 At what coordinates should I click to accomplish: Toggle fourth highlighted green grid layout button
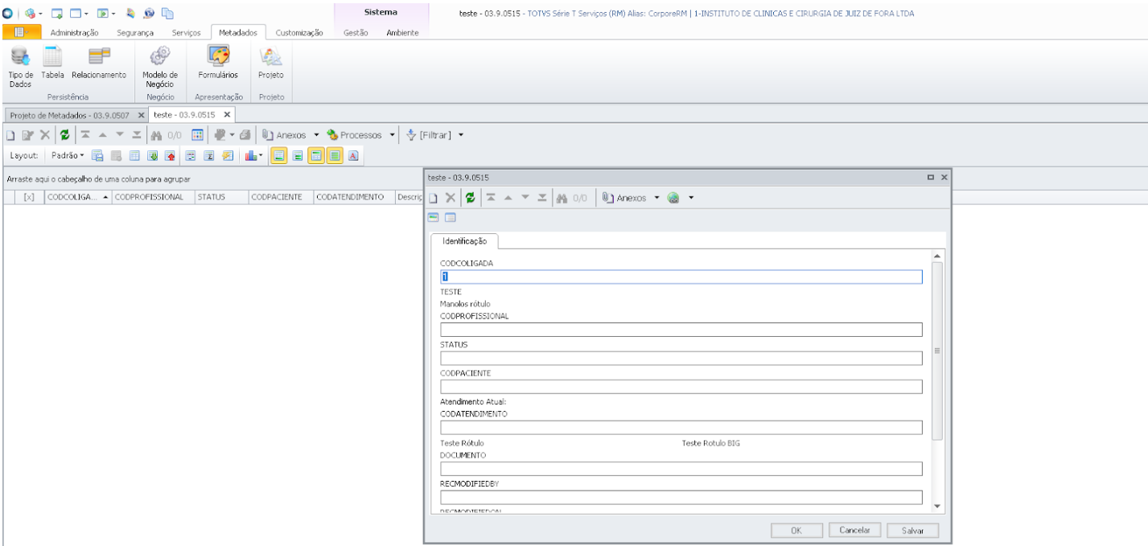tap(334, 154)
